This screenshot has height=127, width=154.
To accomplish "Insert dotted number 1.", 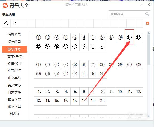I will 38,92.
